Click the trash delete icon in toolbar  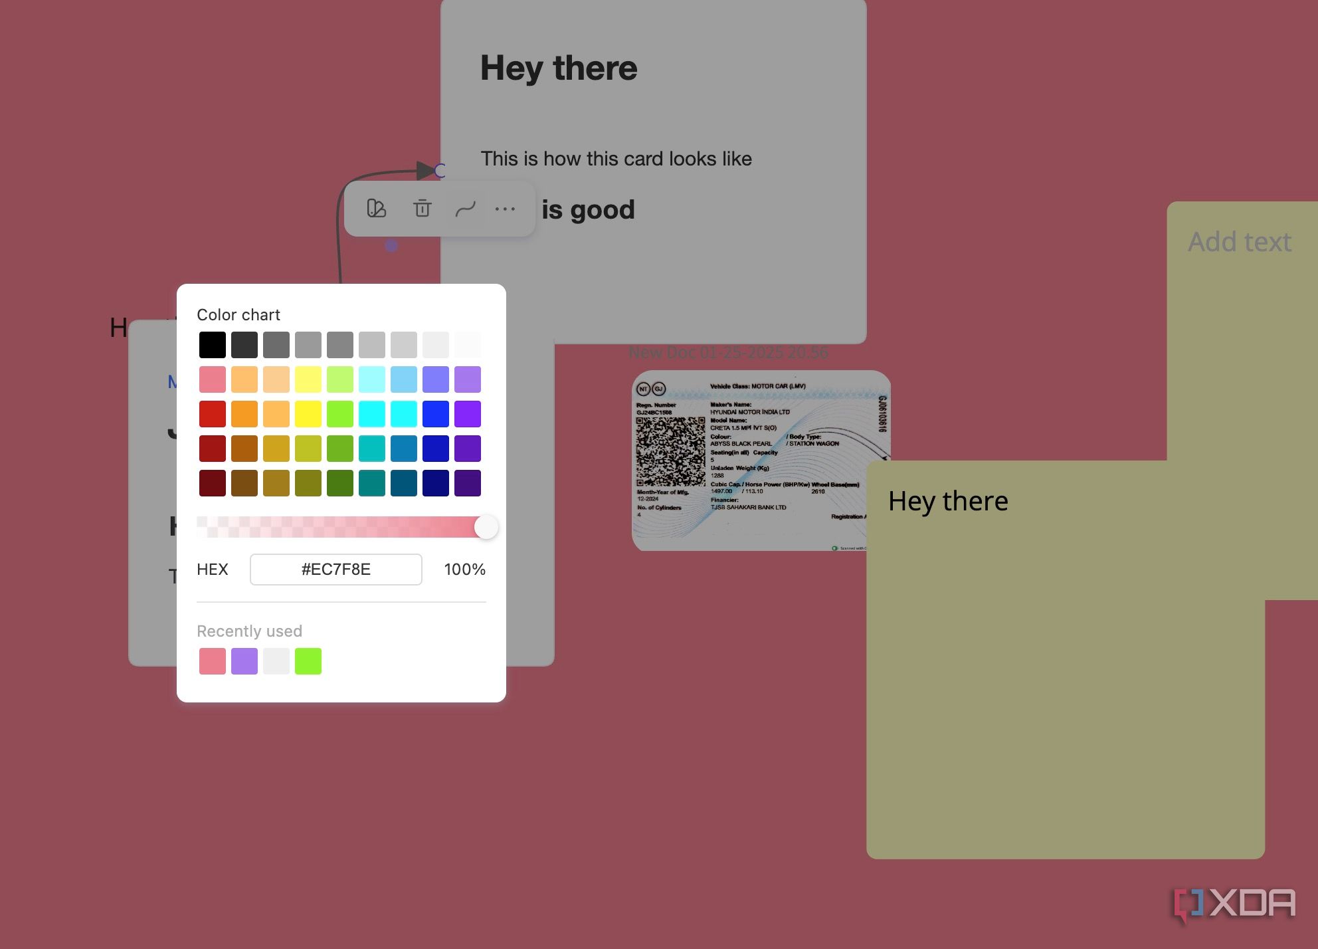point(422,209)
